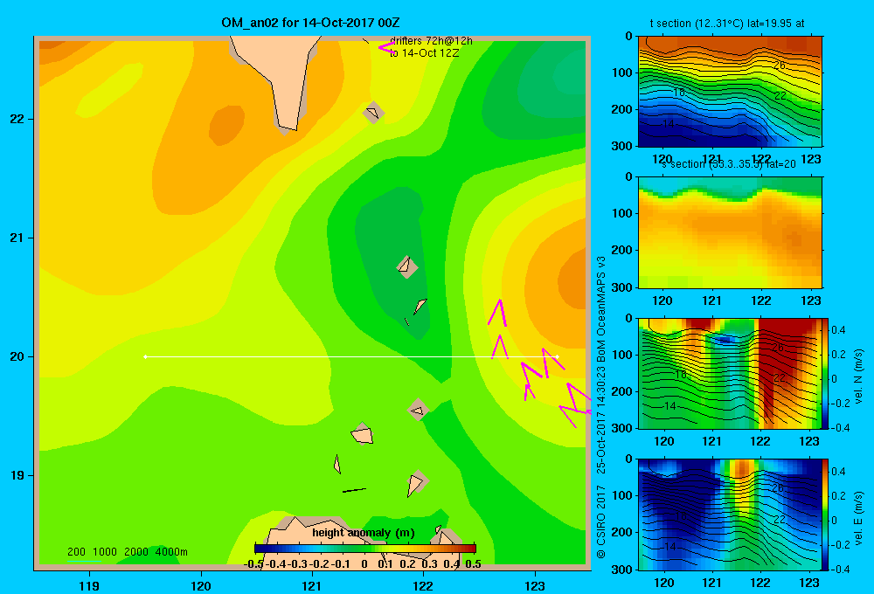Click the 'vel. N (m/s)' vertical label
Image resolution: width=874 pixels, height=594 pixels.
click(x=858, y=376)
